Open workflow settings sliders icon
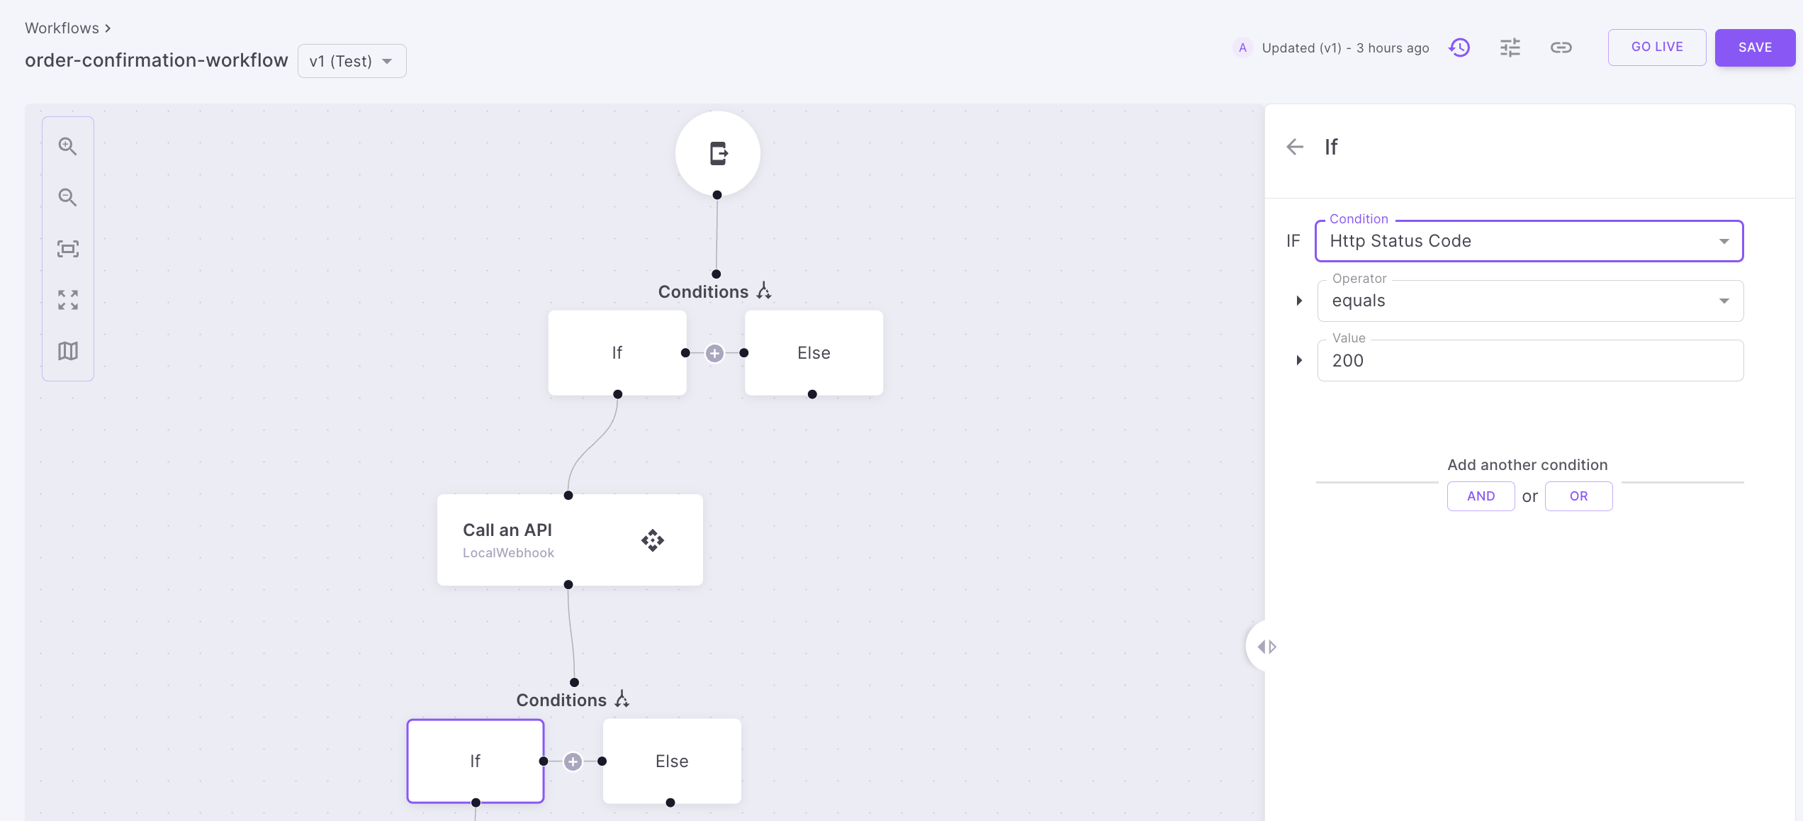The height and width of the screenshot is (821, 1803). pyautogui.click(x=1510, y=48)
